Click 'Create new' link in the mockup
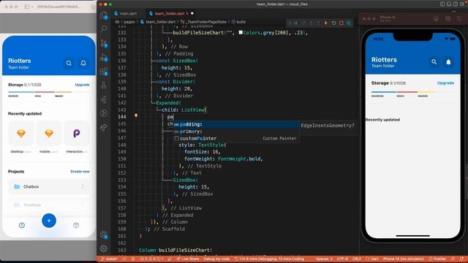 [x=80, y=172]
